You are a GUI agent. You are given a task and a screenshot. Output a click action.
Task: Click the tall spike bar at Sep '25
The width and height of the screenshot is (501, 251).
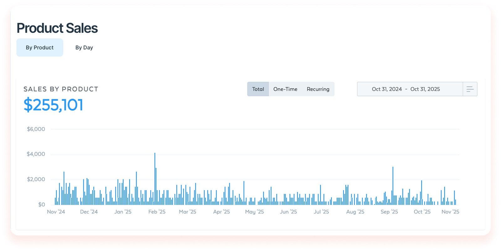pyautogui.click(x=393, y=186)
